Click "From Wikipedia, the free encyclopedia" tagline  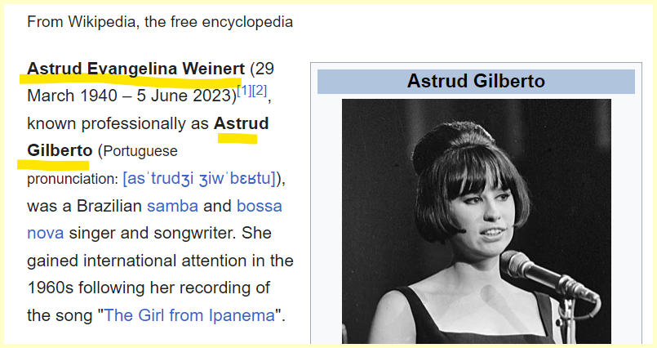pos(160,22)
